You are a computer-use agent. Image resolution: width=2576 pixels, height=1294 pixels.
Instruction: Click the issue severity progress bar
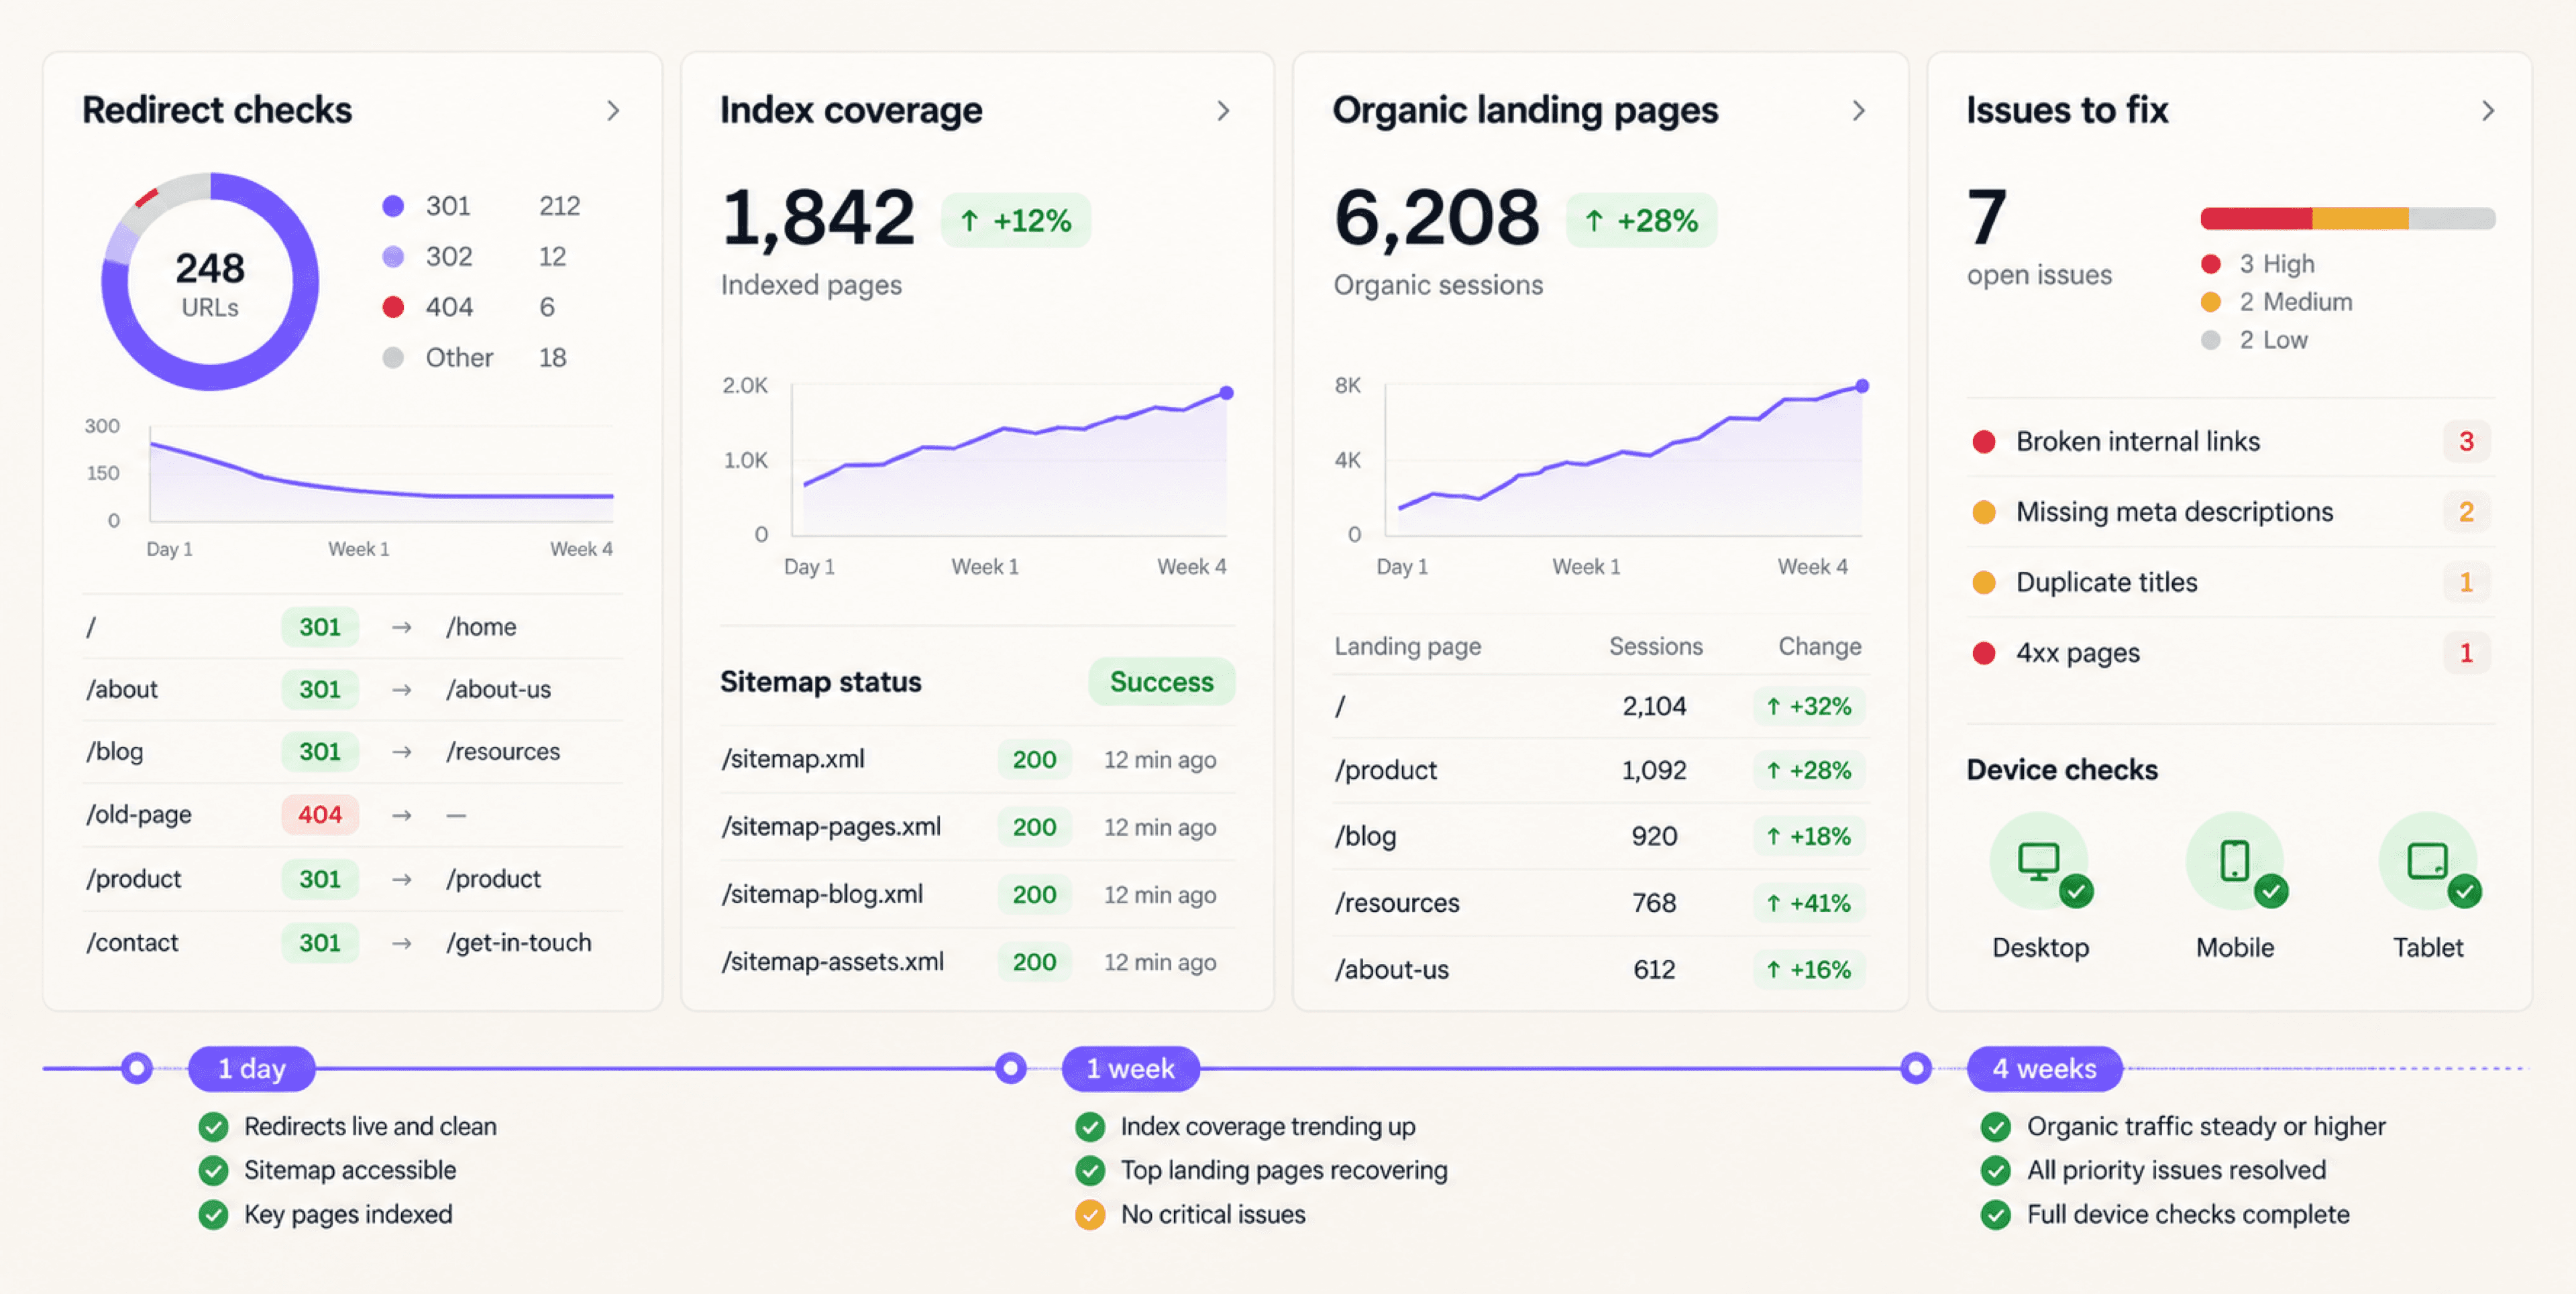[x=2347, y=218]
